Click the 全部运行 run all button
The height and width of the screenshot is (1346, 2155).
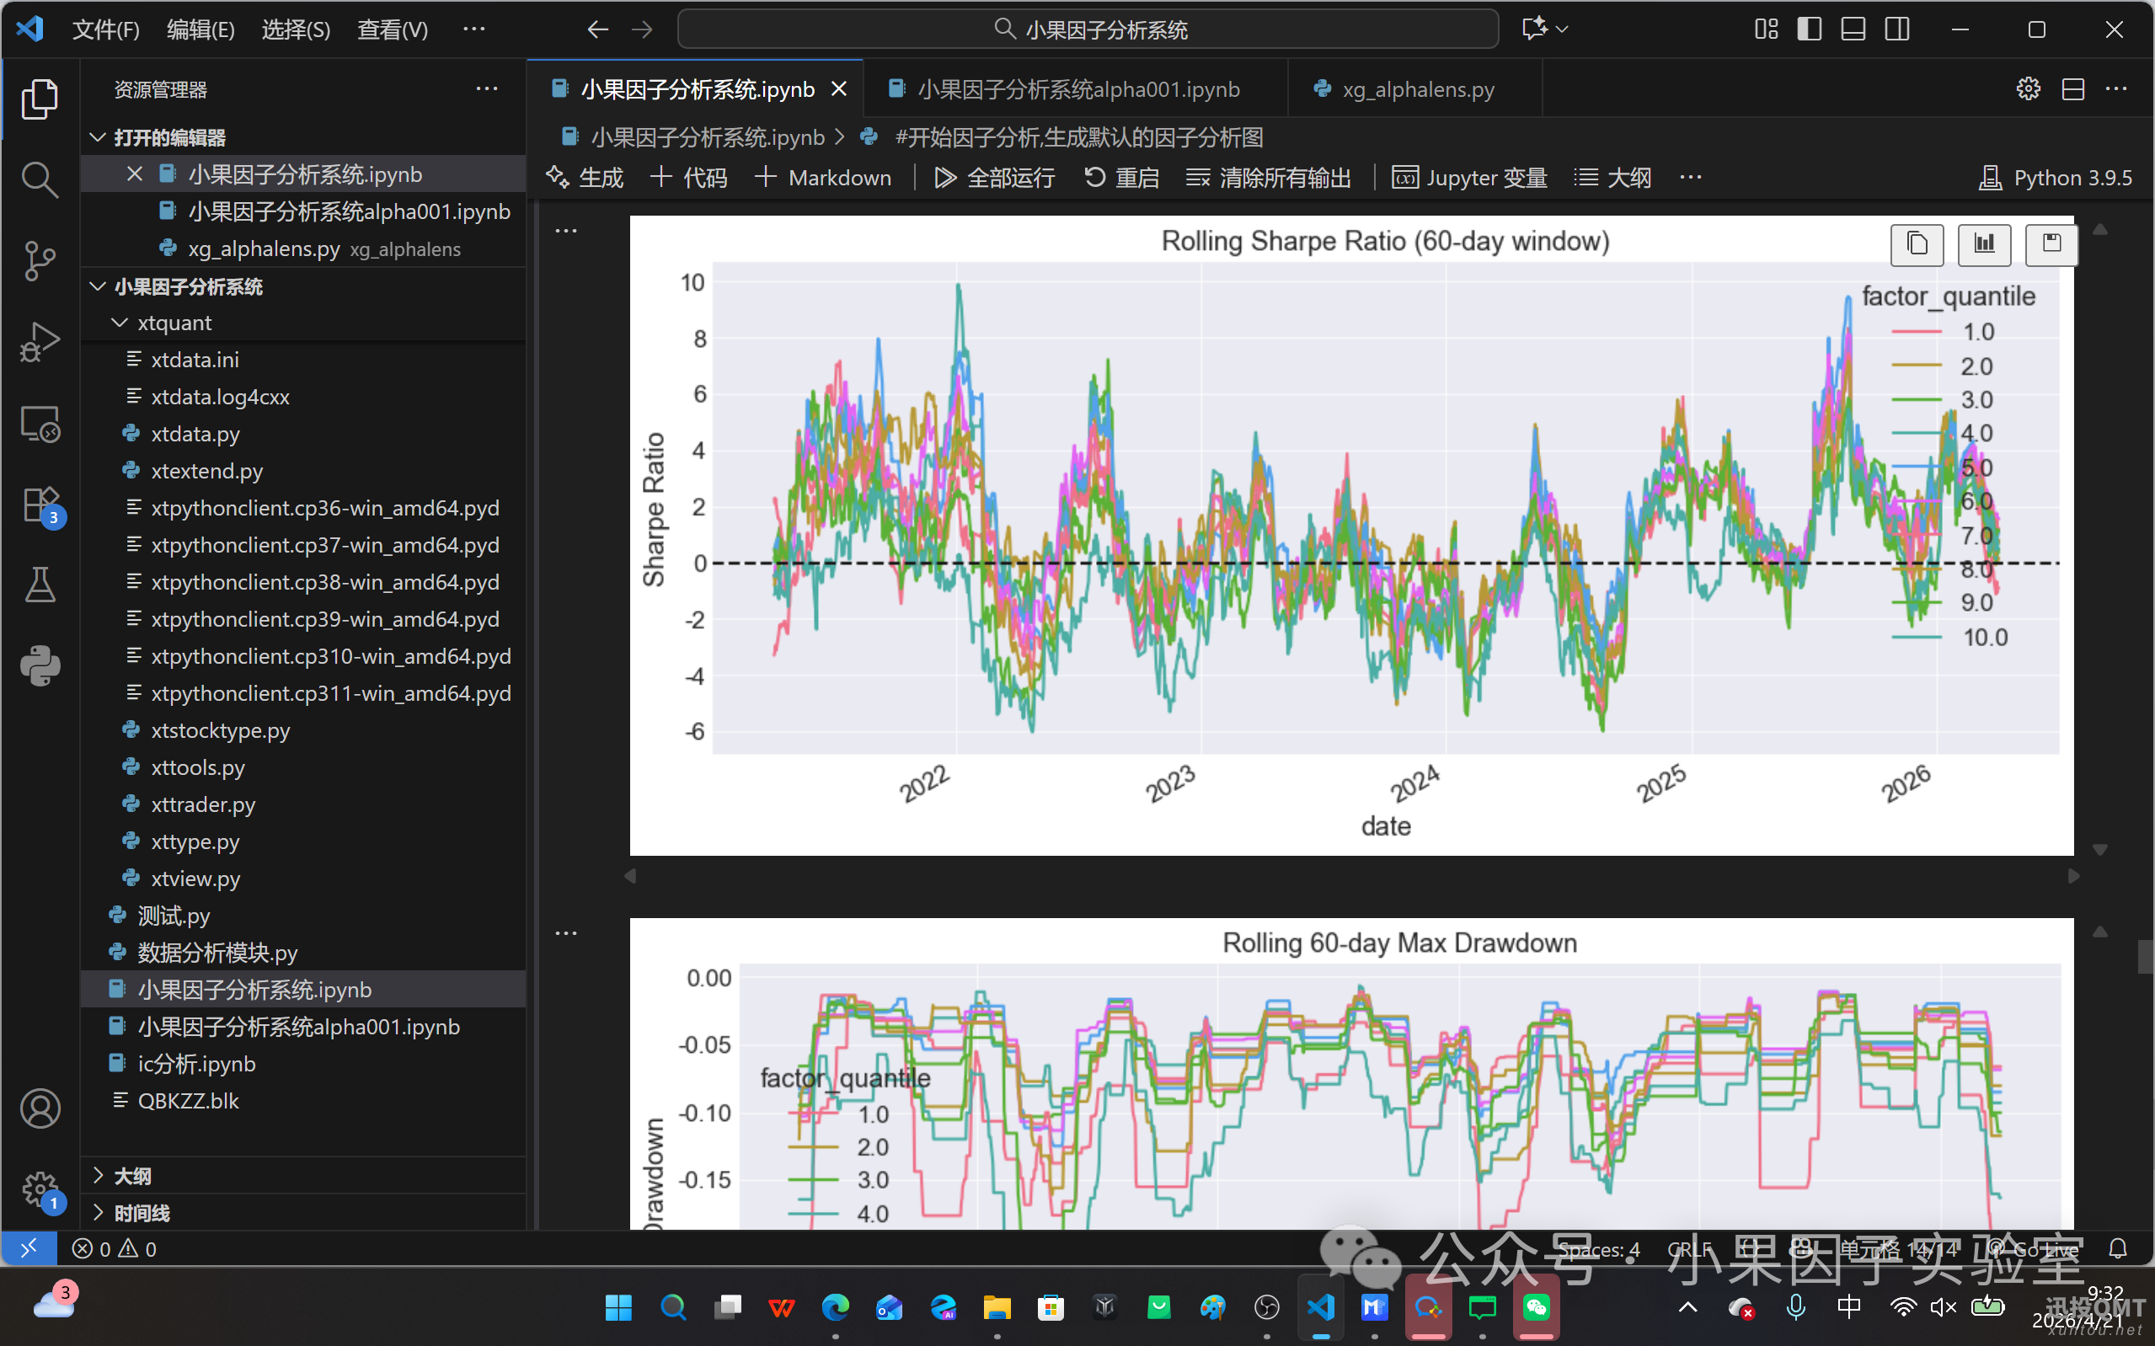(994, 177)
